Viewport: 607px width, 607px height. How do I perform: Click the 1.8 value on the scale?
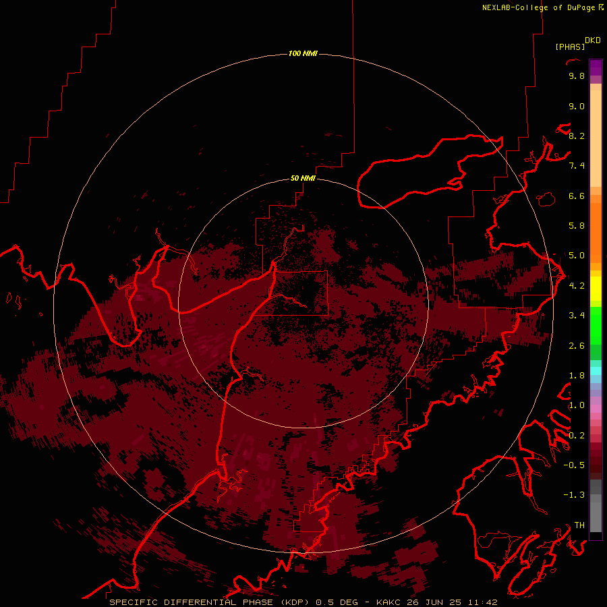577,376
